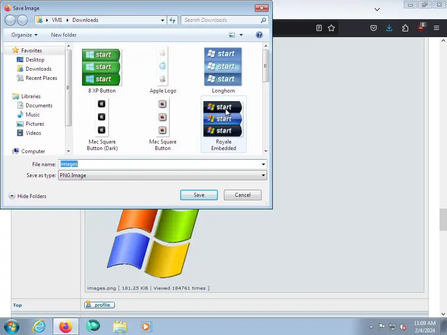Click the refresh button next to address bar

[x=172, y=20]
